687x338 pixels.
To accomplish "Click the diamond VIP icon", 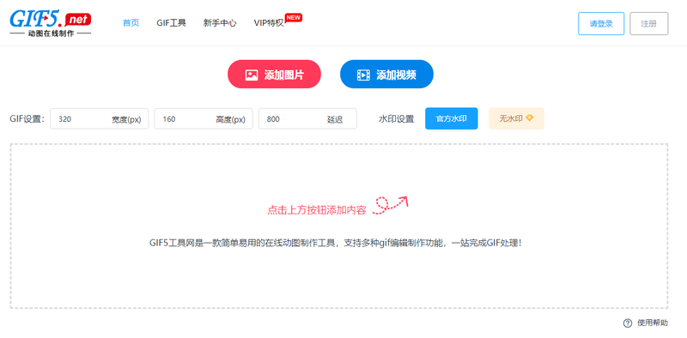I will point(529,118).
